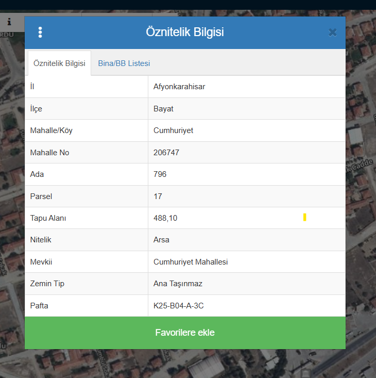Click the Afyonkarahisar province value
The image size is (376, 378).
click(179, 87)
